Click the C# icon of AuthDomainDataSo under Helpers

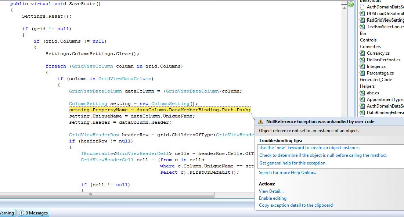362,106
